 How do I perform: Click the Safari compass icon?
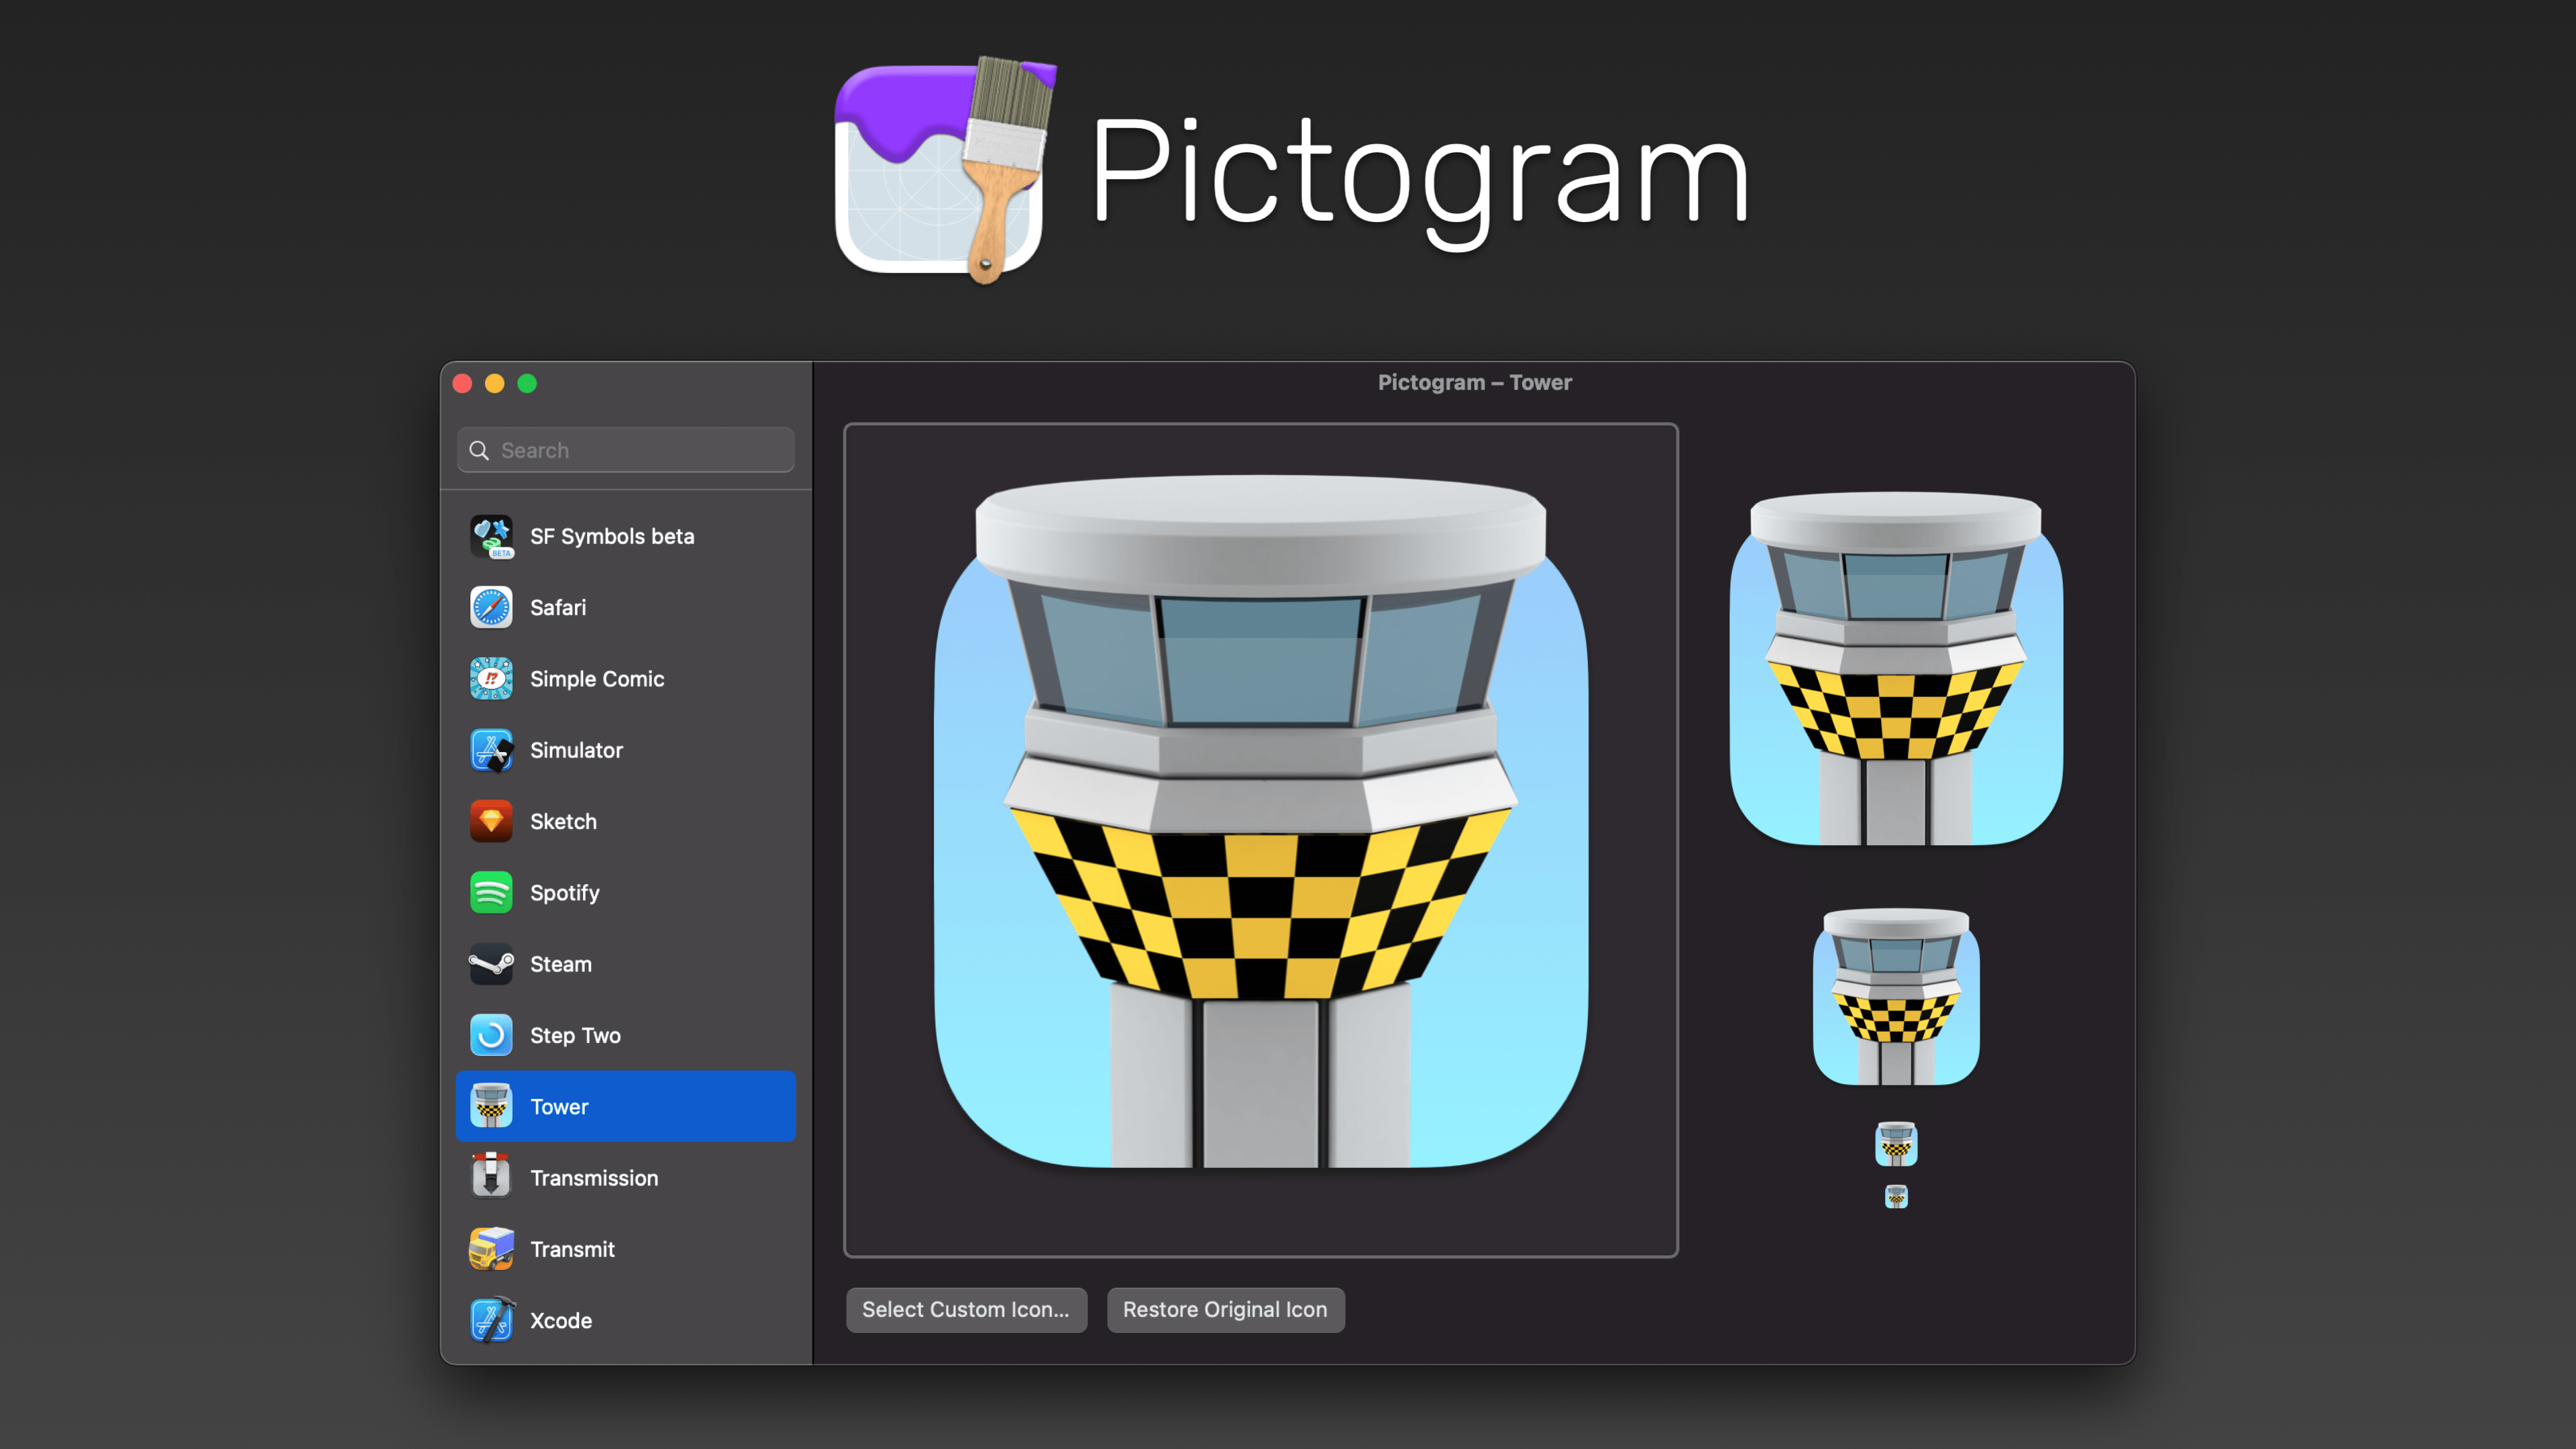(491, 607)
